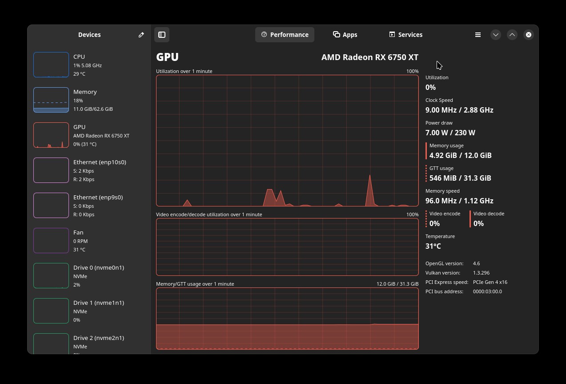This screenshot has height=384, width=566.
Task: Click the GTT usage value 546 MiB / 31.3 GiB
Action: click(460, 178)
